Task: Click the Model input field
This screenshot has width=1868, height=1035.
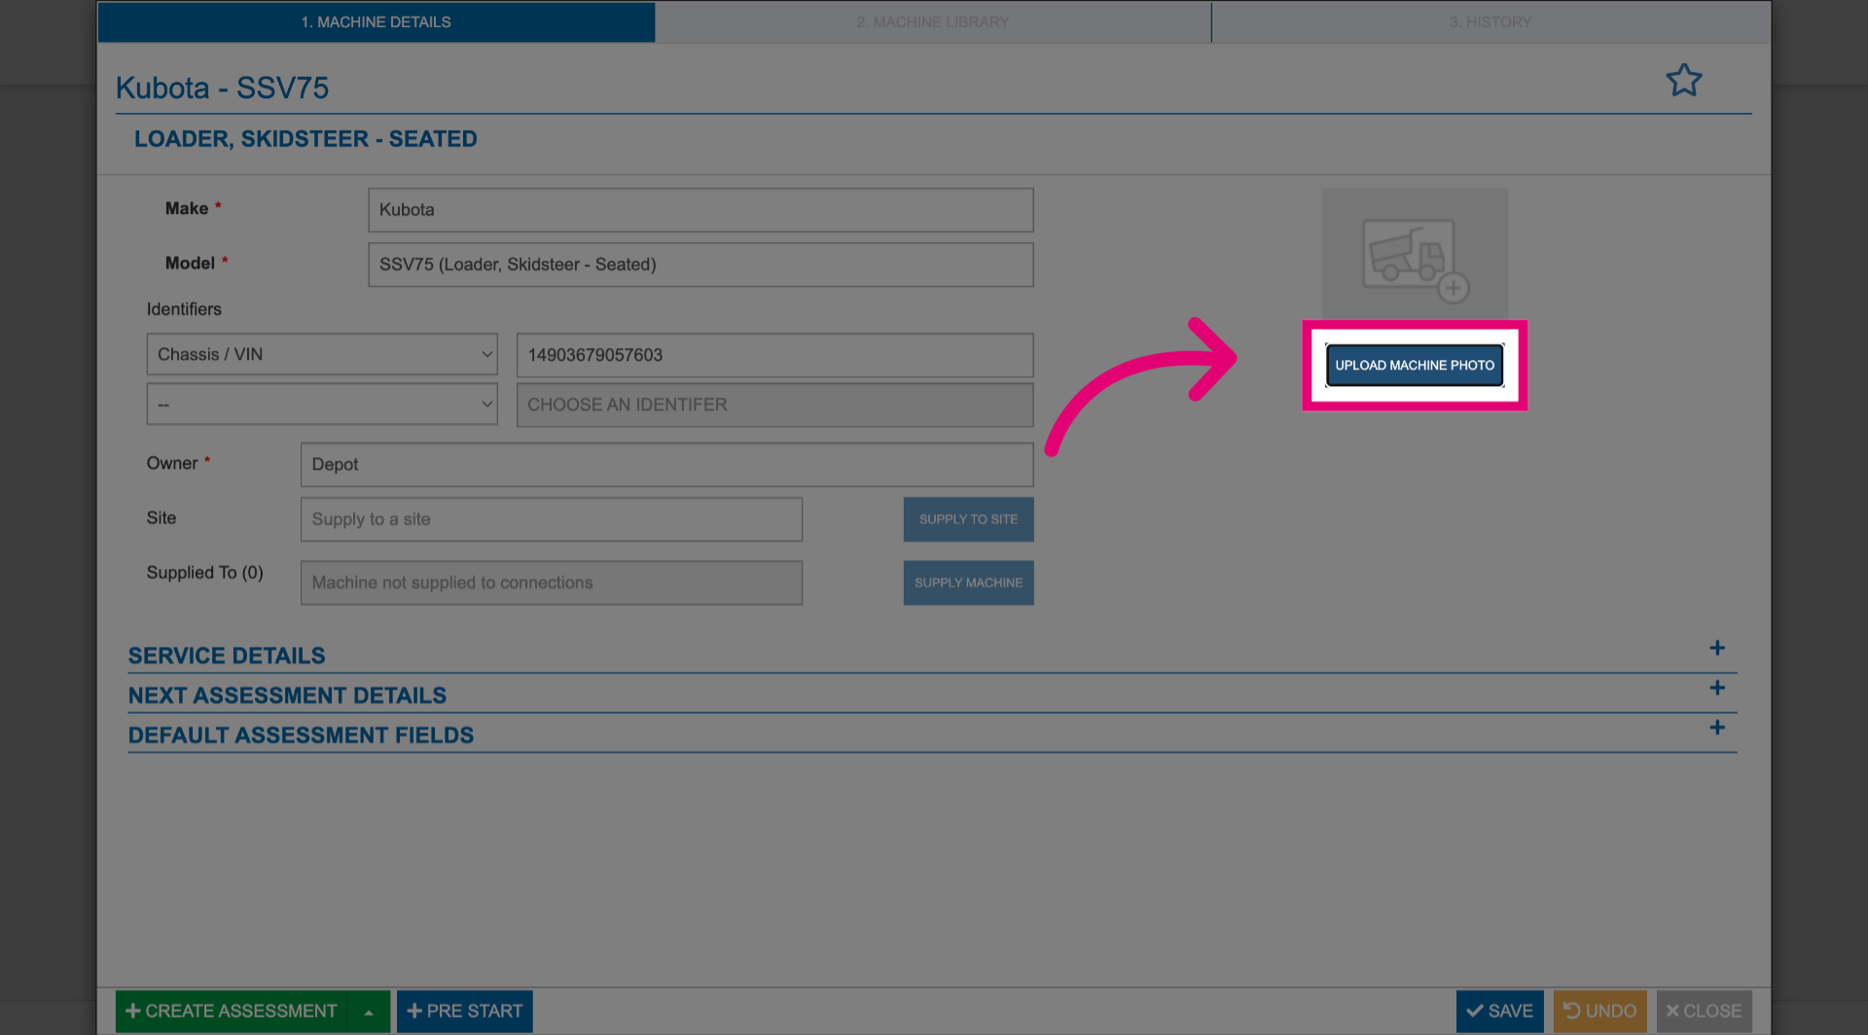Action: [700, 265]
